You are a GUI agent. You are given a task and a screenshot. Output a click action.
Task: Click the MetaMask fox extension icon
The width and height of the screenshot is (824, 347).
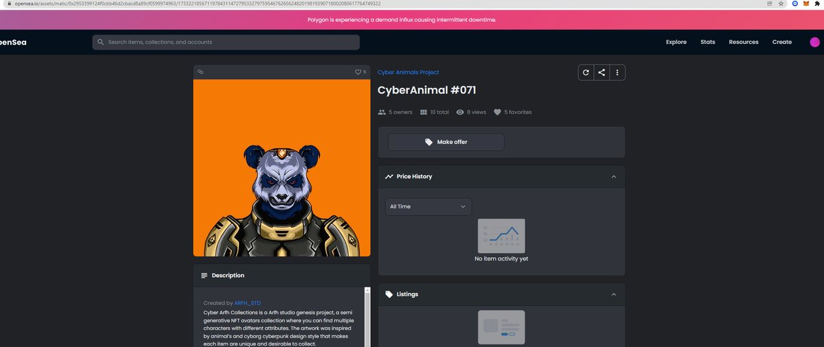805,3
